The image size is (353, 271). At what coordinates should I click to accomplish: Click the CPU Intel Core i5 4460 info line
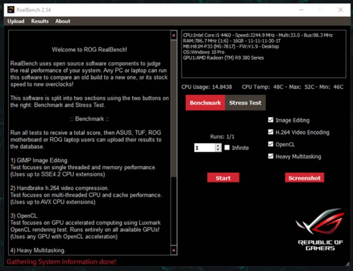point(258,35)
